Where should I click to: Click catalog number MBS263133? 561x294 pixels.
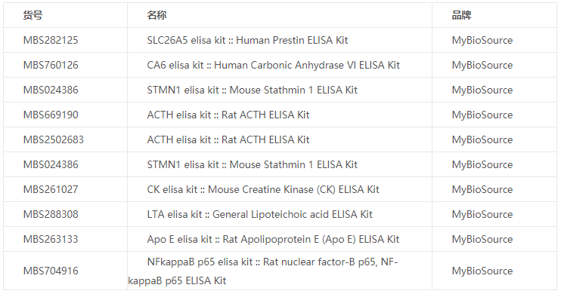coord(51,240)
